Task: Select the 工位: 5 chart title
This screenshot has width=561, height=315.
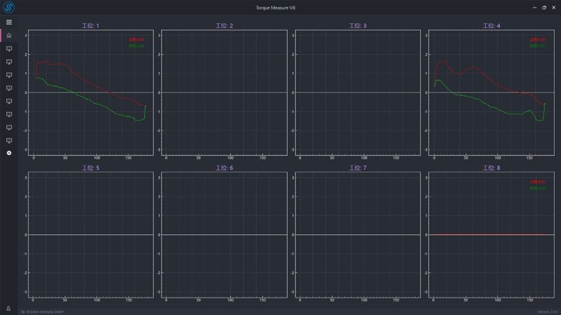Action: [90, 168]
